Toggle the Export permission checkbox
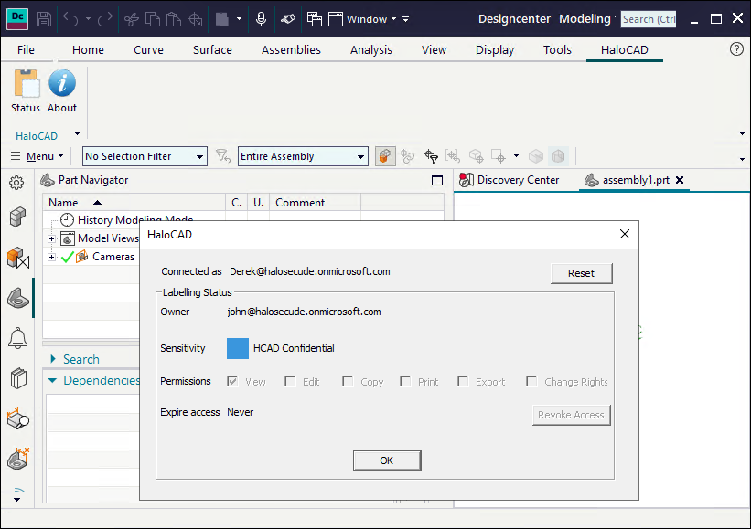Screen dimensions: 751x529 coord(463,381)
